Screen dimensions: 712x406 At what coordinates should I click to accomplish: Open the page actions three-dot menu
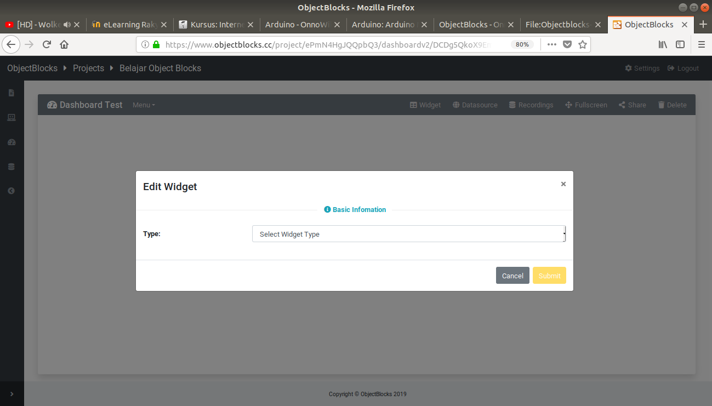point(552,44)
